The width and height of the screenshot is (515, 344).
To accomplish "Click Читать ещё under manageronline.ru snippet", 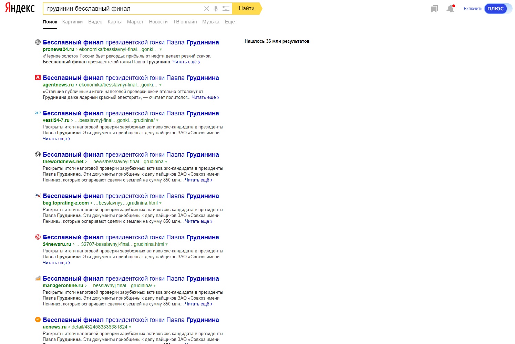I will click(198, 304).
